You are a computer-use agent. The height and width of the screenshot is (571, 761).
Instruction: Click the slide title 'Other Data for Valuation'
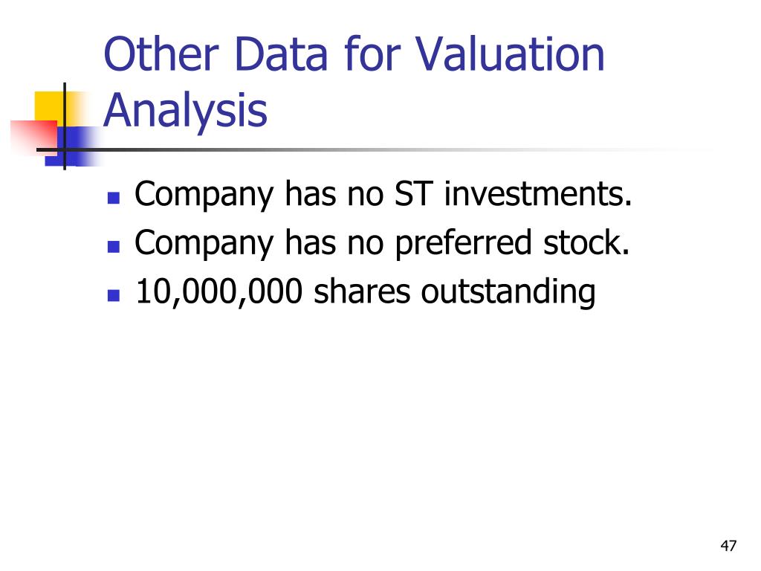coord(354,54)
